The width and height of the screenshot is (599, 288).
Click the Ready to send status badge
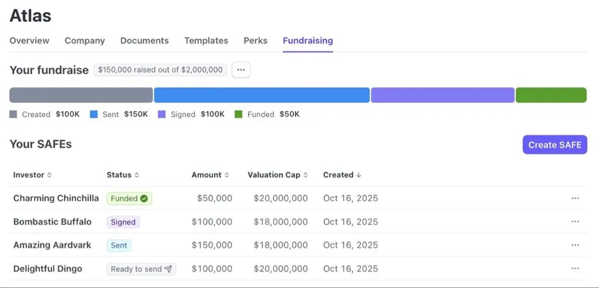141,269
